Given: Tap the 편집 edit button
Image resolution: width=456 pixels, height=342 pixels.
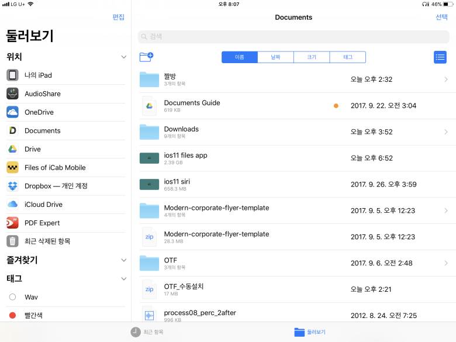Looking at the screenshot, I should click(118, 18).
